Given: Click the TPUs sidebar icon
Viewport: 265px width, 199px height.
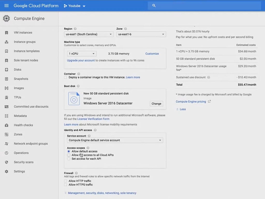Looking at the screenshot, I should [x=6, y=97].
